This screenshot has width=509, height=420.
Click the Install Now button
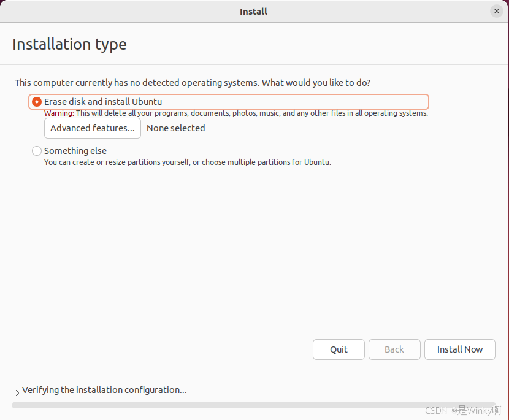460,349
